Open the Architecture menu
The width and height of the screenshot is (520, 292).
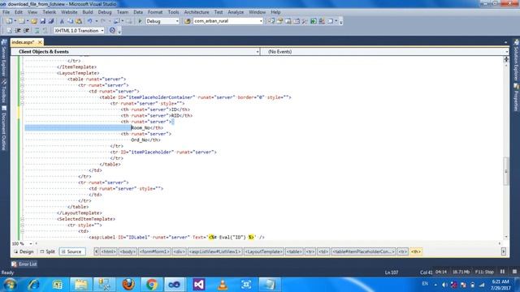pos(197,12)
